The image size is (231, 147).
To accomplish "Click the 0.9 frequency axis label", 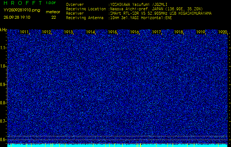I will pos(3,85).
